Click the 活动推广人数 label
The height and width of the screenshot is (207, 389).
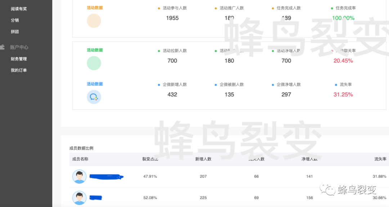tap(232, 8)
